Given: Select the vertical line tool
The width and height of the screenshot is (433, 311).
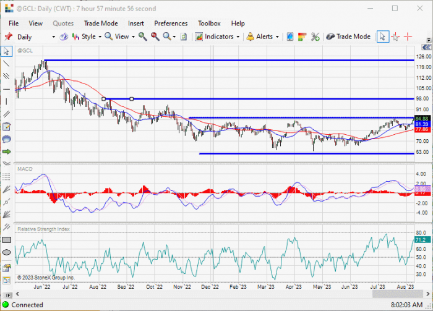Looking at the screenshot, I should pyautogui.click(x=6, y=101).
